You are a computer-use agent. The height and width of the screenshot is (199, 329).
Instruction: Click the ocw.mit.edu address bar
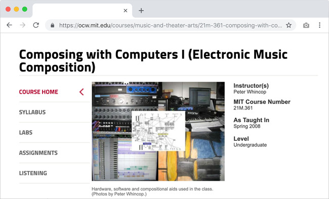coord(171,25)
